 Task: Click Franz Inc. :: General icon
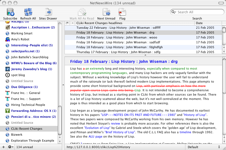(8, 93)
